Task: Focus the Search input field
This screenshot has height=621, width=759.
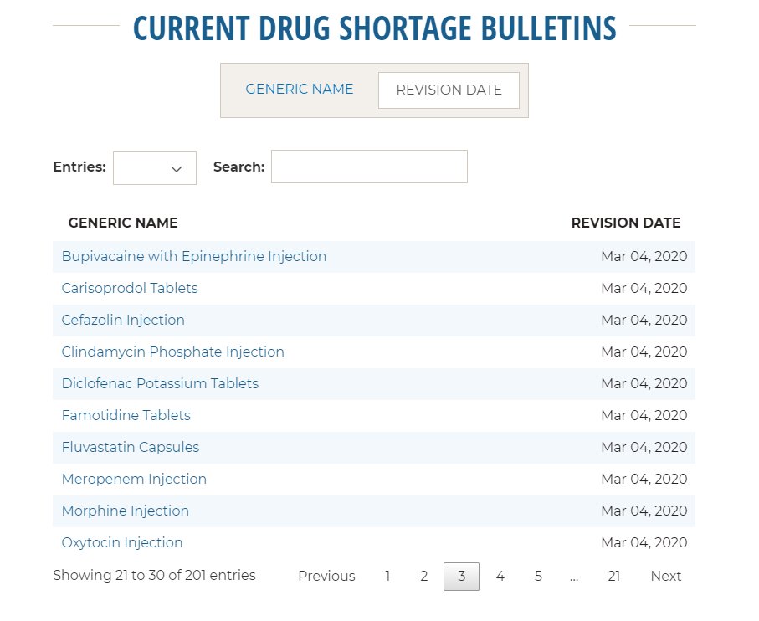Action: 369,167
